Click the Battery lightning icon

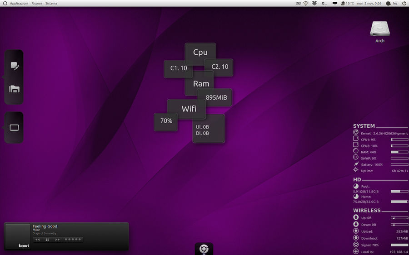pos(356,164)
